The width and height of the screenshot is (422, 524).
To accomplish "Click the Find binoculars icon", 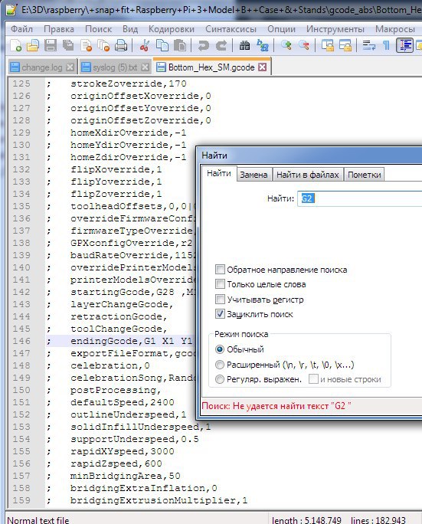I will tap(244, 45).
